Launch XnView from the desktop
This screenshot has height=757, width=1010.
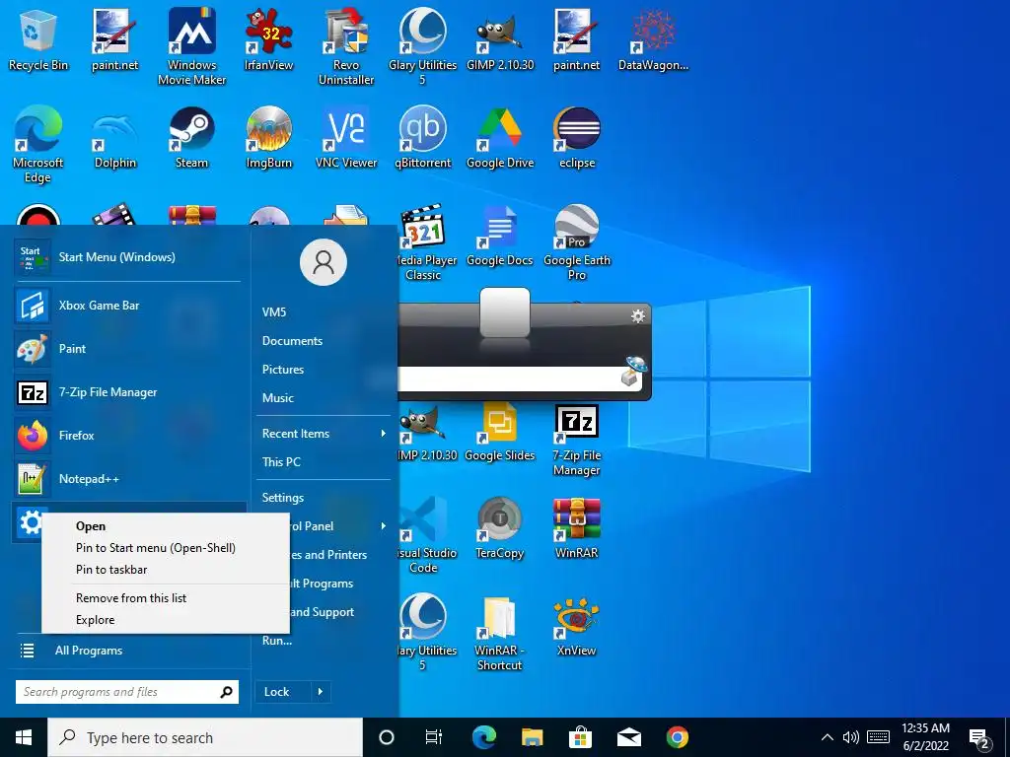[x=576, y=626]
